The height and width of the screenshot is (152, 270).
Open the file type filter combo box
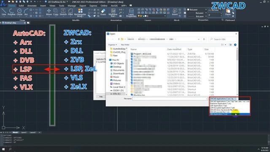(x=223, y=99)
